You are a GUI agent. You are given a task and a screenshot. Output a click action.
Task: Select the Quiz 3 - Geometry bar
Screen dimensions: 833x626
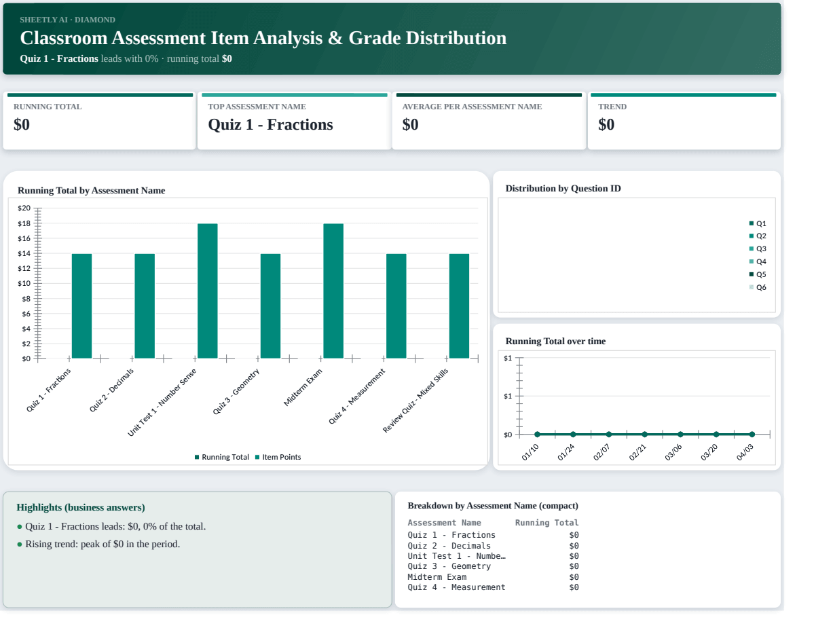(270, 306)
